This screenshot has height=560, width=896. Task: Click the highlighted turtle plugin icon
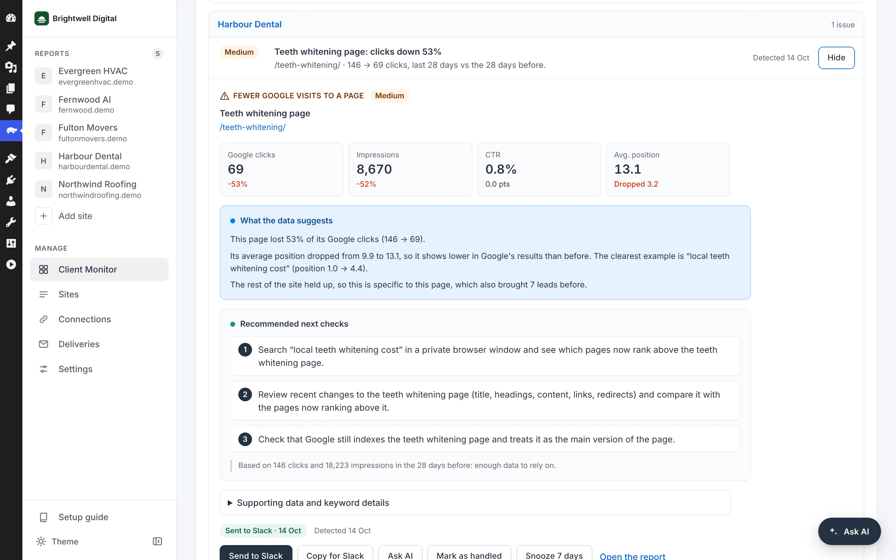(11, 130)
